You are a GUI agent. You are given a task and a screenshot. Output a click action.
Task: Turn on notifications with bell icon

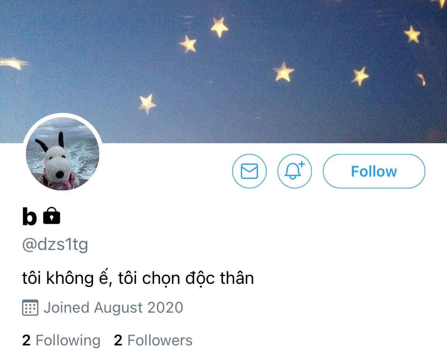pos(295,171)
